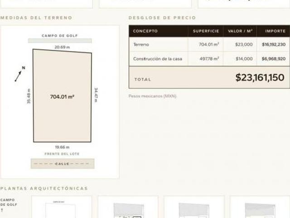Click the SUPERFICIE column header
The height and width of the screenshot is (218, 290).
(x=206, y=31)
